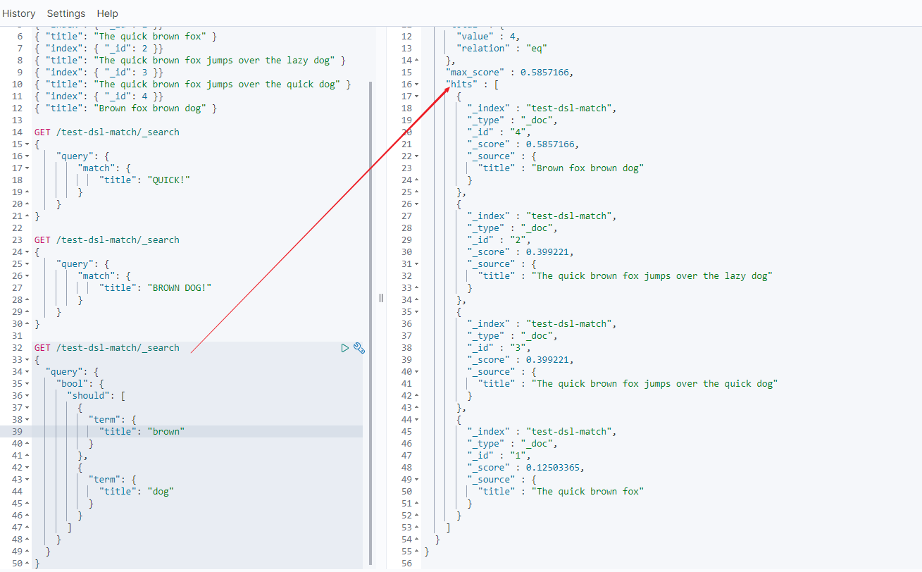This screenshot has height=572, width=922.
Task: Fold the "match" block at line 26
Action: [x=27, y=276]
